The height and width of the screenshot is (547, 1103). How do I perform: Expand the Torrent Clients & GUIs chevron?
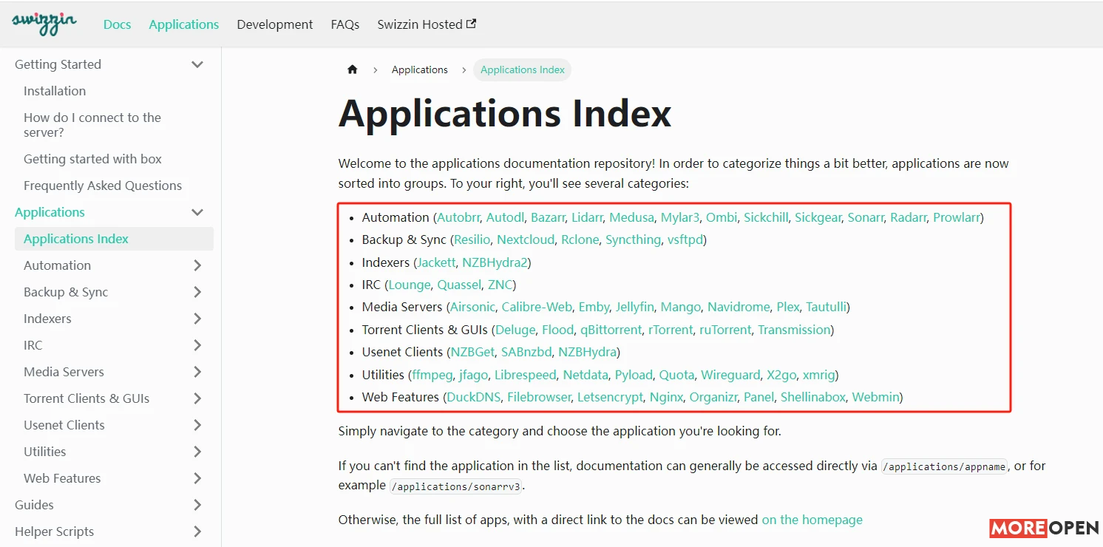point(197,398)
